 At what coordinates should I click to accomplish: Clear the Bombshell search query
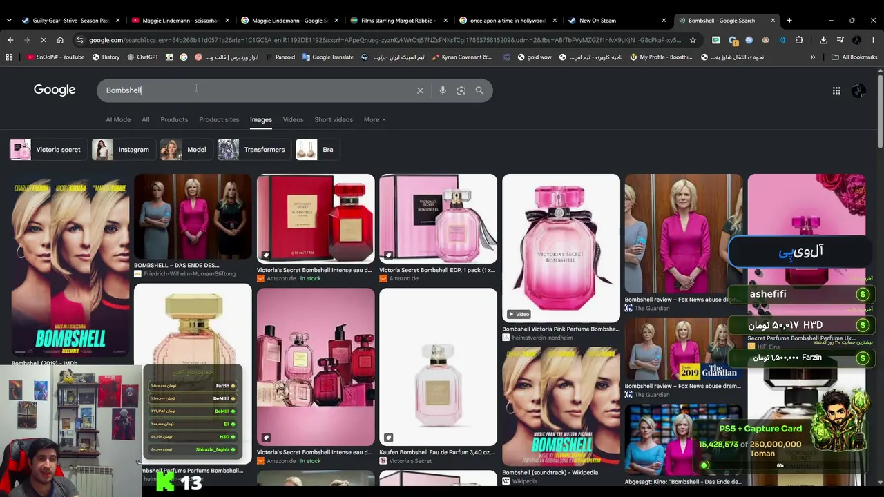point(420,90)
